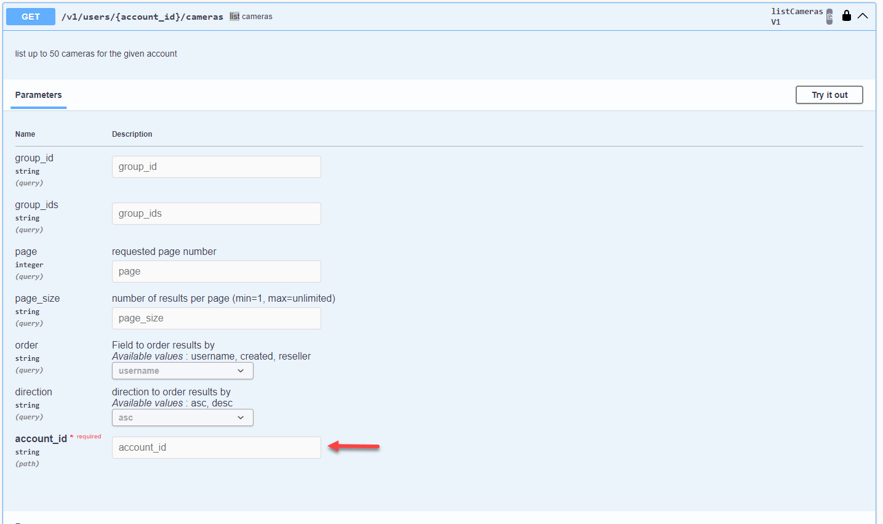This screenshot has width=883, height=524.
Task: Click the group_id input field
Action: pos(216,167)
